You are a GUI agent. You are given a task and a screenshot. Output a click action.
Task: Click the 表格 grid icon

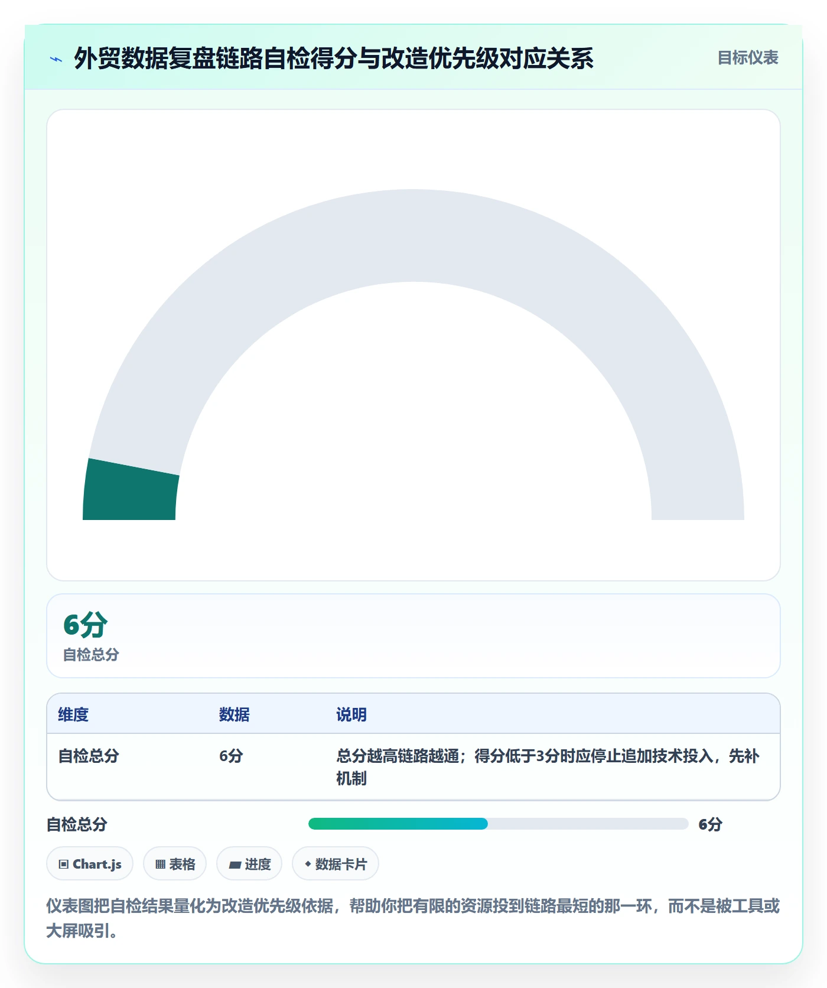160,864
